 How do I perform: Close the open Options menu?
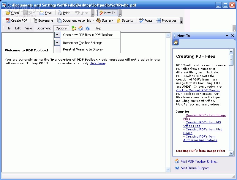[61, 28]
